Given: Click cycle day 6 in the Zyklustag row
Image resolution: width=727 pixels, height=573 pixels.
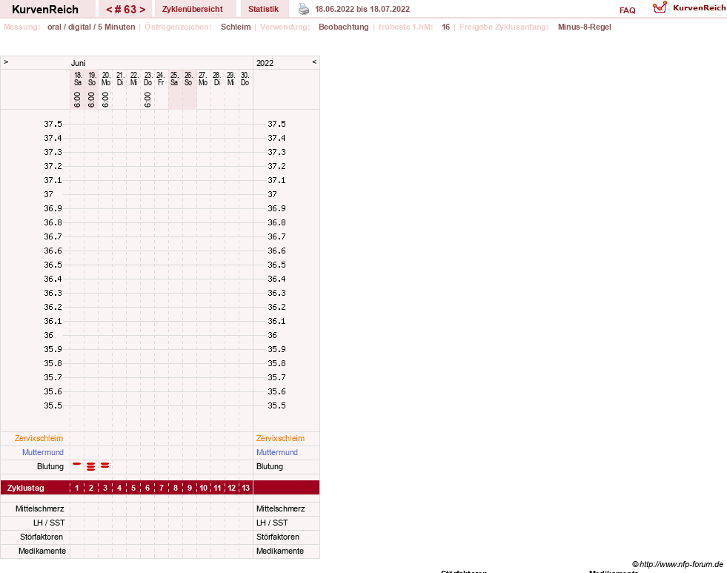Looking at the screenshot, I should click(147, 488).
